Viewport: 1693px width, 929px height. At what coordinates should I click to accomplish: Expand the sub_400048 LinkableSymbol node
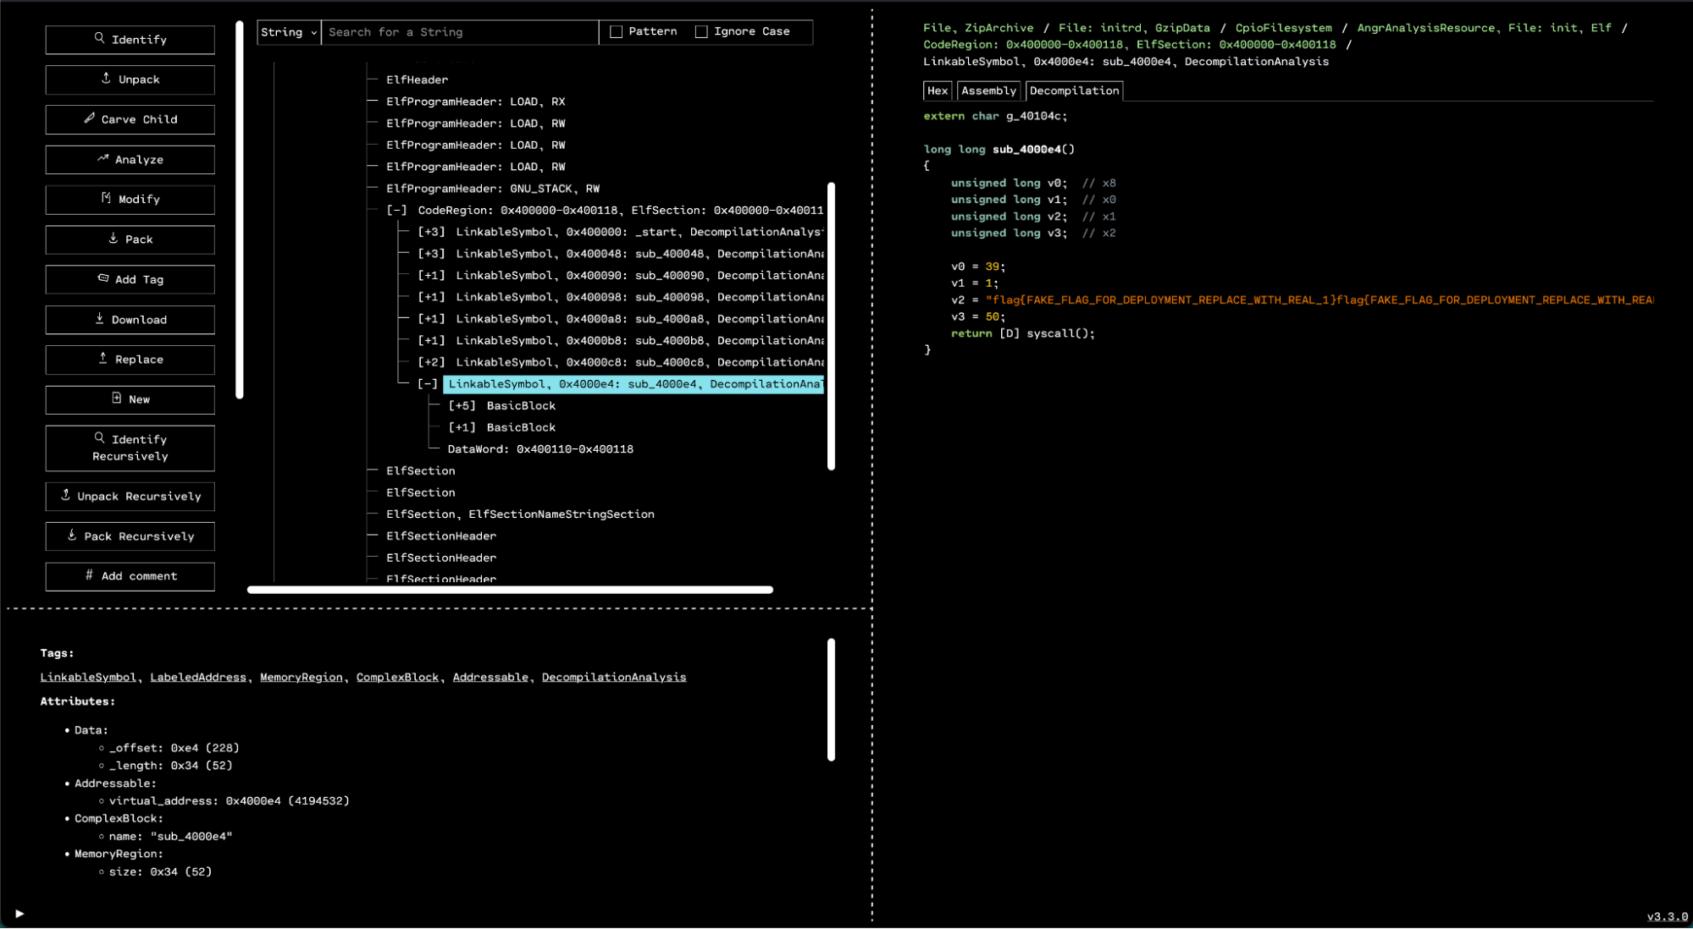[431, 254]
